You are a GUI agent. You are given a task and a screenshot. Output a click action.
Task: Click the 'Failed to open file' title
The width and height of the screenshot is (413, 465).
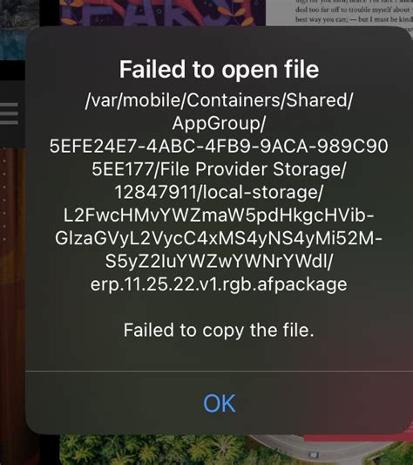219,70
